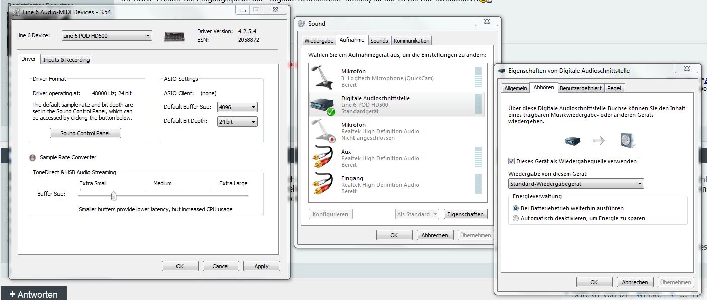Select the Realtek Mikrofon 'Nicht angeschlossen' row
Image resolution: width=707 pixels, height=300 pixels.
pos(397,131)
